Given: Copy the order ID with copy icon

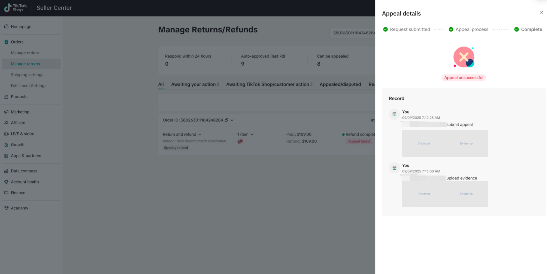Looking at the screenshot, I should coord(226,120).
